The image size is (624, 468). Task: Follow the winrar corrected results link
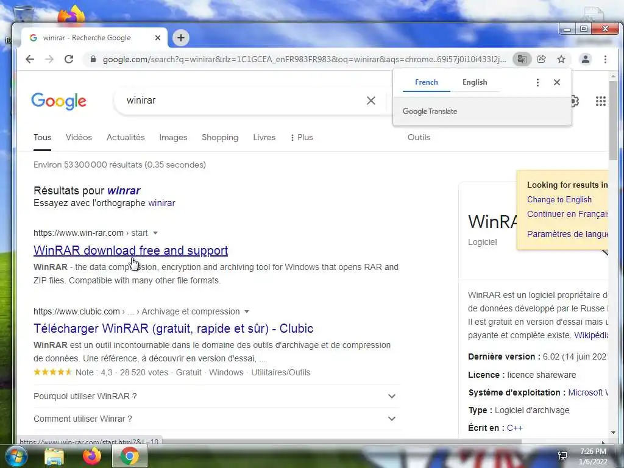point(124,191)
